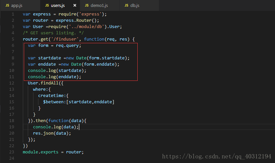Screen dimensions: 275x163
Task: Click the JS icon on app.js tab
Action: pos(7,5)
